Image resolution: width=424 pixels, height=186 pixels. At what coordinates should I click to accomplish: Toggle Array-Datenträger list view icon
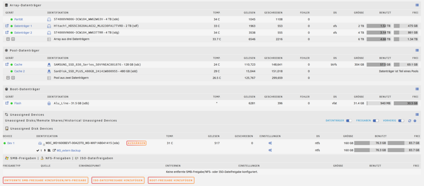tap(417, 5)
